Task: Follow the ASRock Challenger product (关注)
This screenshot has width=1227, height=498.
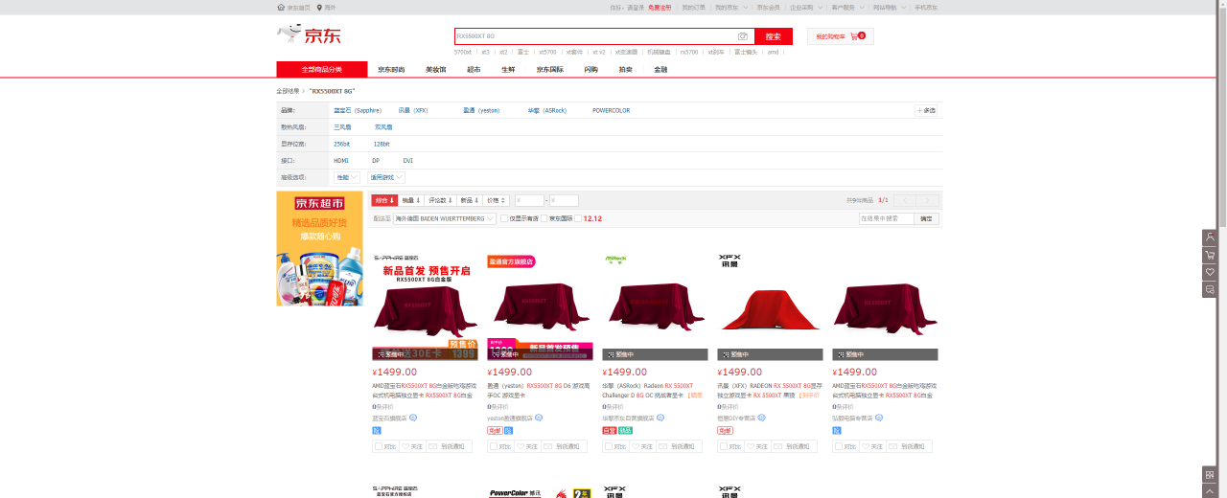Action: (x=642, y=446)
